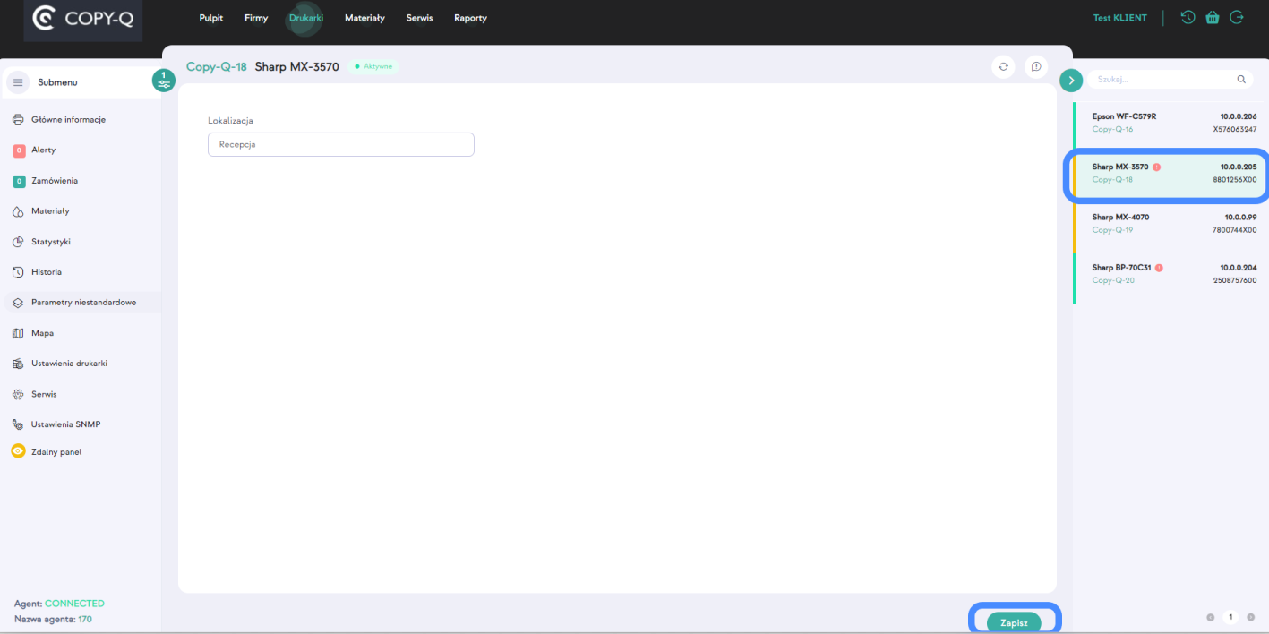Viewport: 1269px width, 634px height.
Task: Click the Copy-Q-18 printer ID in header
Action: tap(217, 66)
